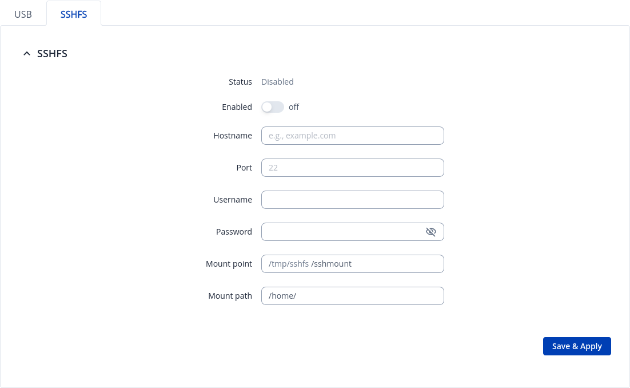Click the SSHFS section heading text
This screenshot has height=388, width=630.
click(x=52, y=54)
